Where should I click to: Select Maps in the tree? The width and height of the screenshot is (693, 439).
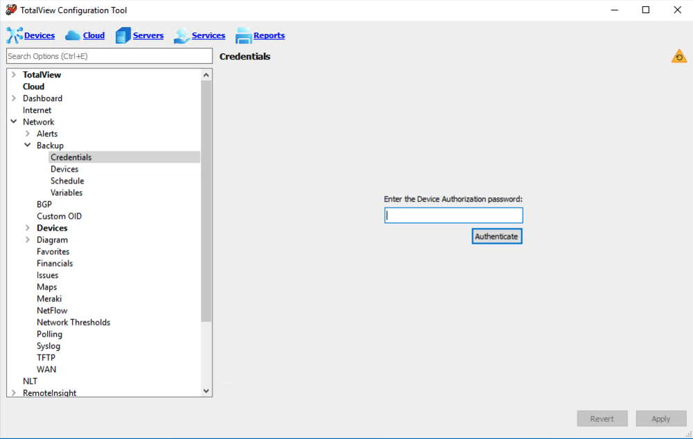pyautogui.click(x=47, y=287)
